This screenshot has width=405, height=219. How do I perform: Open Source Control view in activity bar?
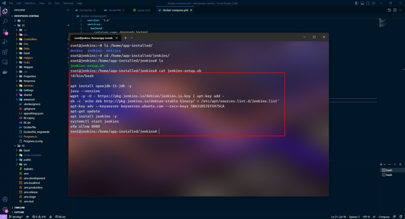[x=5, y=32]
